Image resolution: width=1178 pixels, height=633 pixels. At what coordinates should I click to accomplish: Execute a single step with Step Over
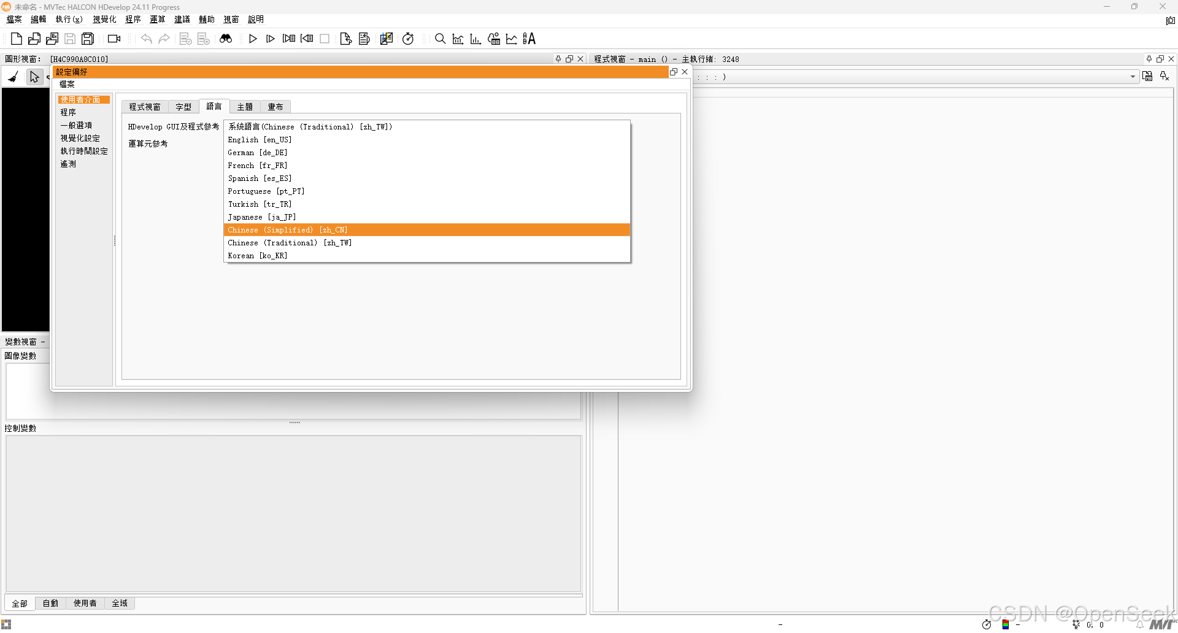pos(270,39)
